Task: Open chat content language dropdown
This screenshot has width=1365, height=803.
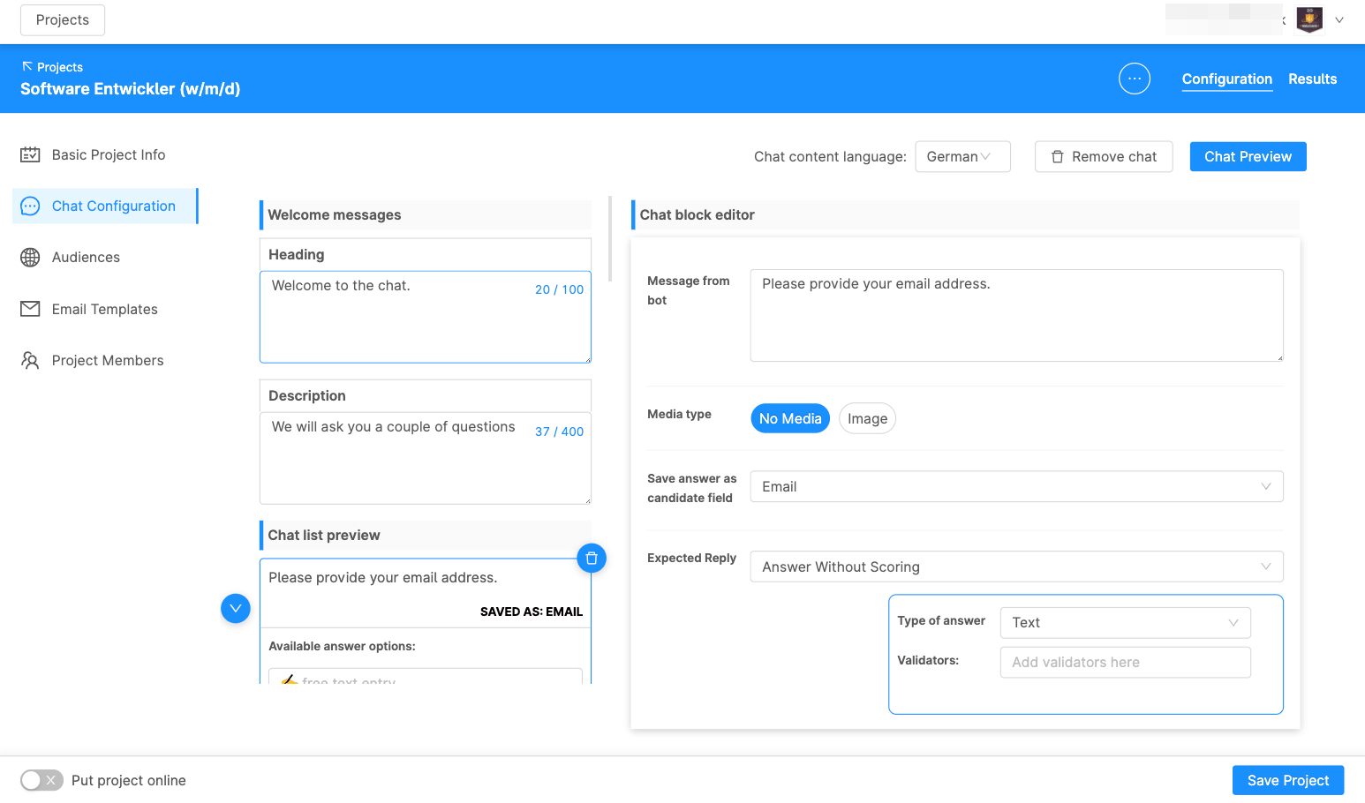Action: click(962, 156)
